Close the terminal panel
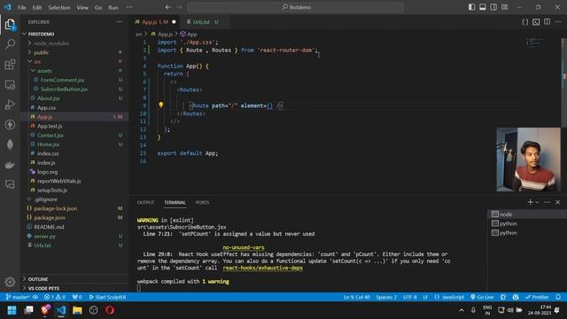The width and height of the screenshot is (567, 319). (x=557, y=202)
